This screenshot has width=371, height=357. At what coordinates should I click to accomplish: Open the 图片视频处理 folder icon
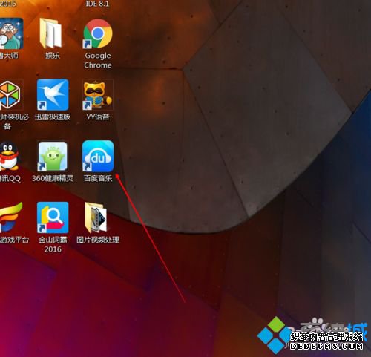96,217
